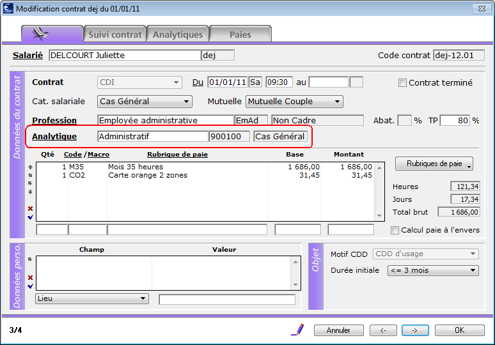
Task: Go to next record with -> button
Action: 415,330
